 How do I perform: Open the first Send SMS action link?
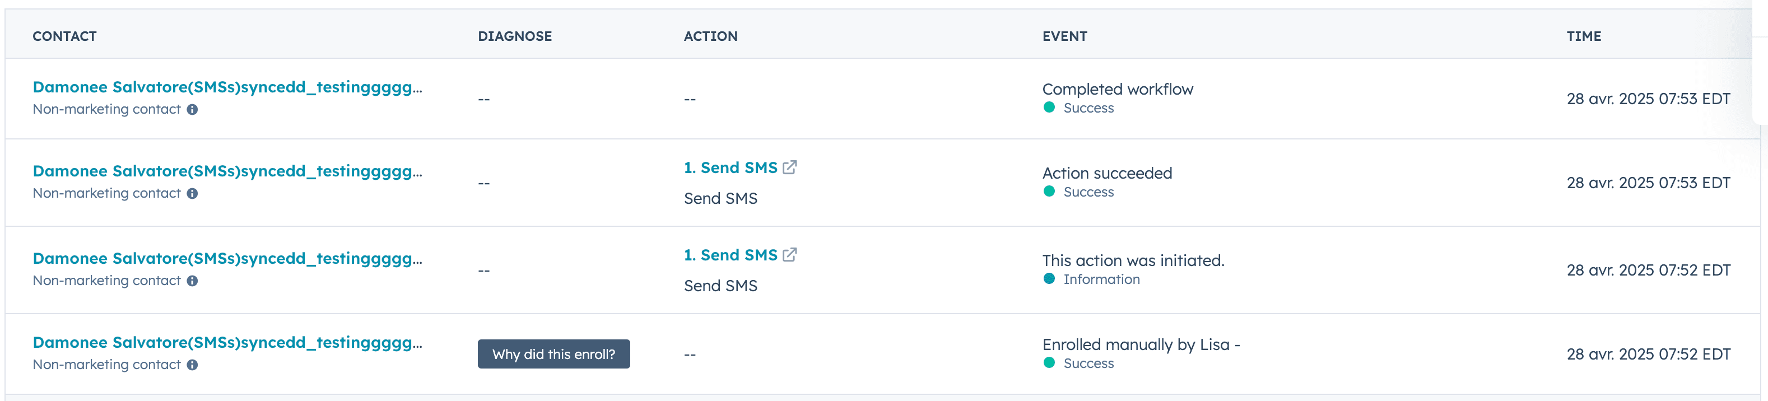point(729,167)
